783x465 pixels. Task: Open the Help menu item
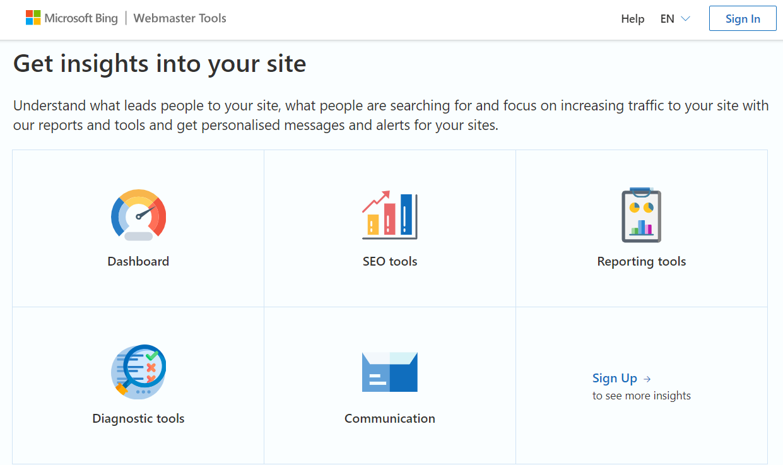[633, 18]
